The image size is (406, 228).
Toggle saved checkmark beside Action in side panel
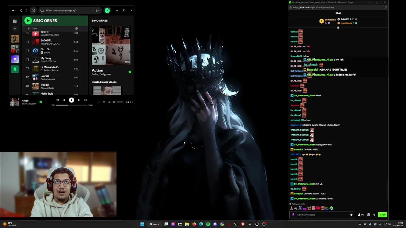click(130, 72)
